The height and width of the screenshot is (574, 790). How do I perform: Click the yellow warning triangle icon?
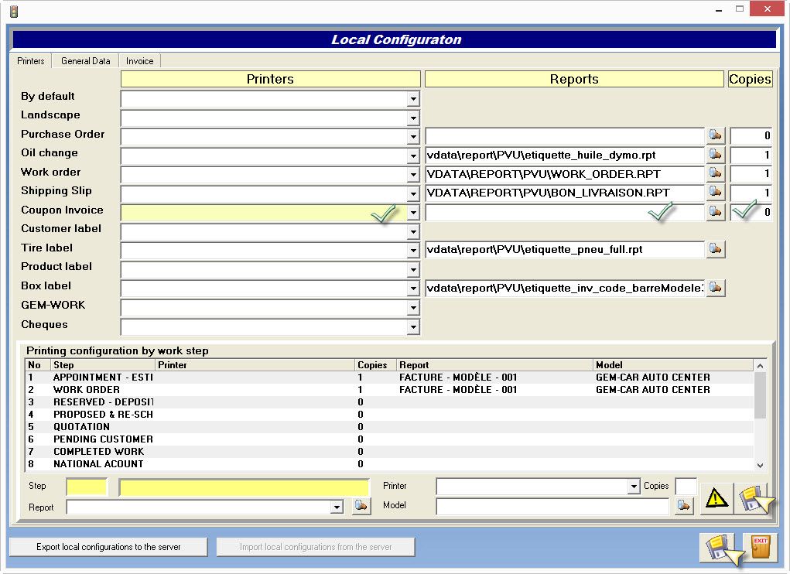(716, 498)
